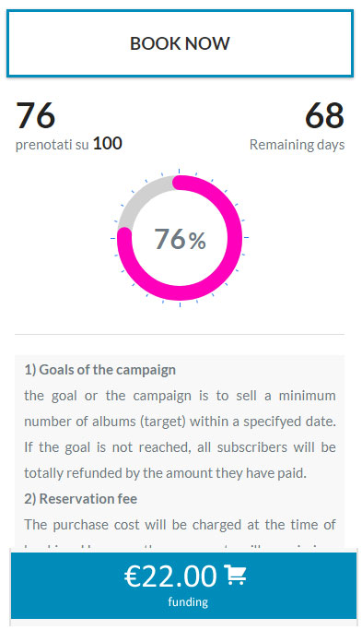
Task: Click the 'Remaining days' label
Action: pos(297,145)
